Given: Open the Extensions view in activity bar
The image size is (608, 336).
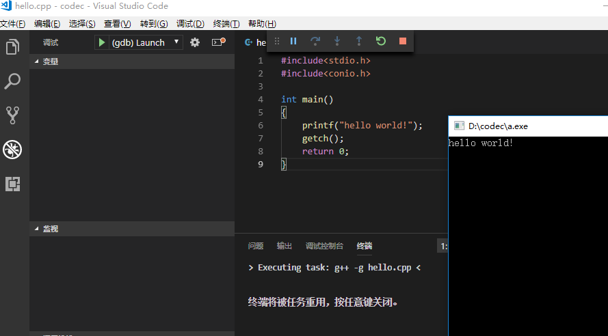Looking at the screenshot, I should point(12,184).
